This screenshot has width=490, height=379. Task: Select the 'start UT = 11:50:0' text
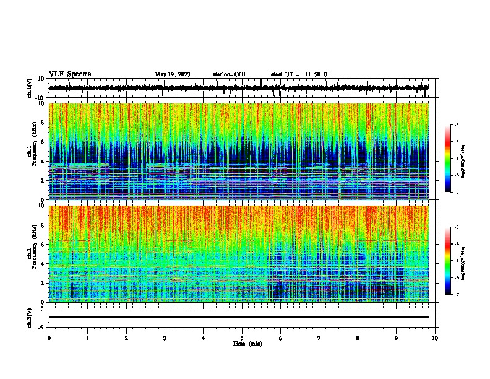299,74
